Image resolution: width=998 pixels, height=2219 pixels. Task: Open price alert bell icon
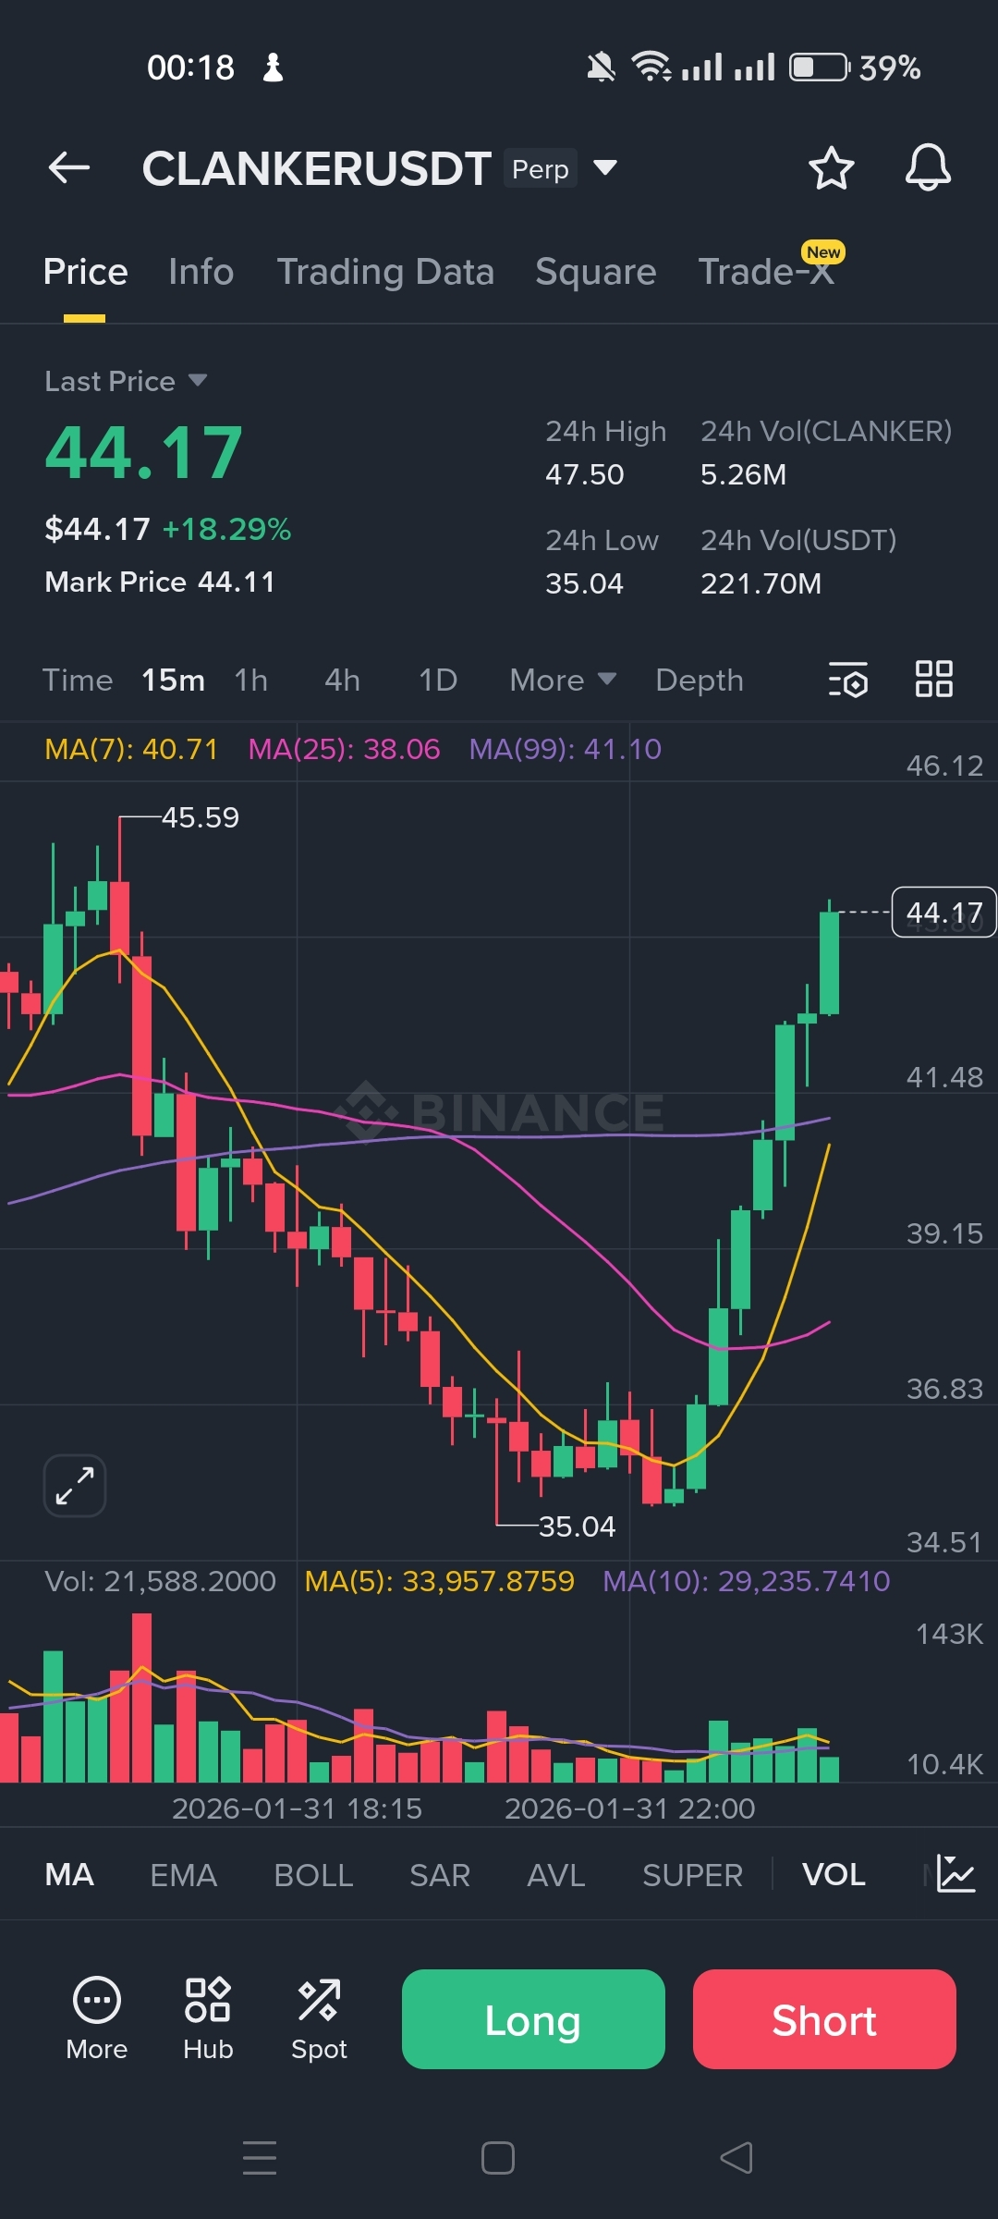[928, 168]
